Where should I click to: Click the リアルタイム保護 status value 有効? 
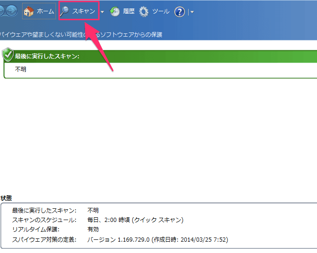tap(93, 229)
